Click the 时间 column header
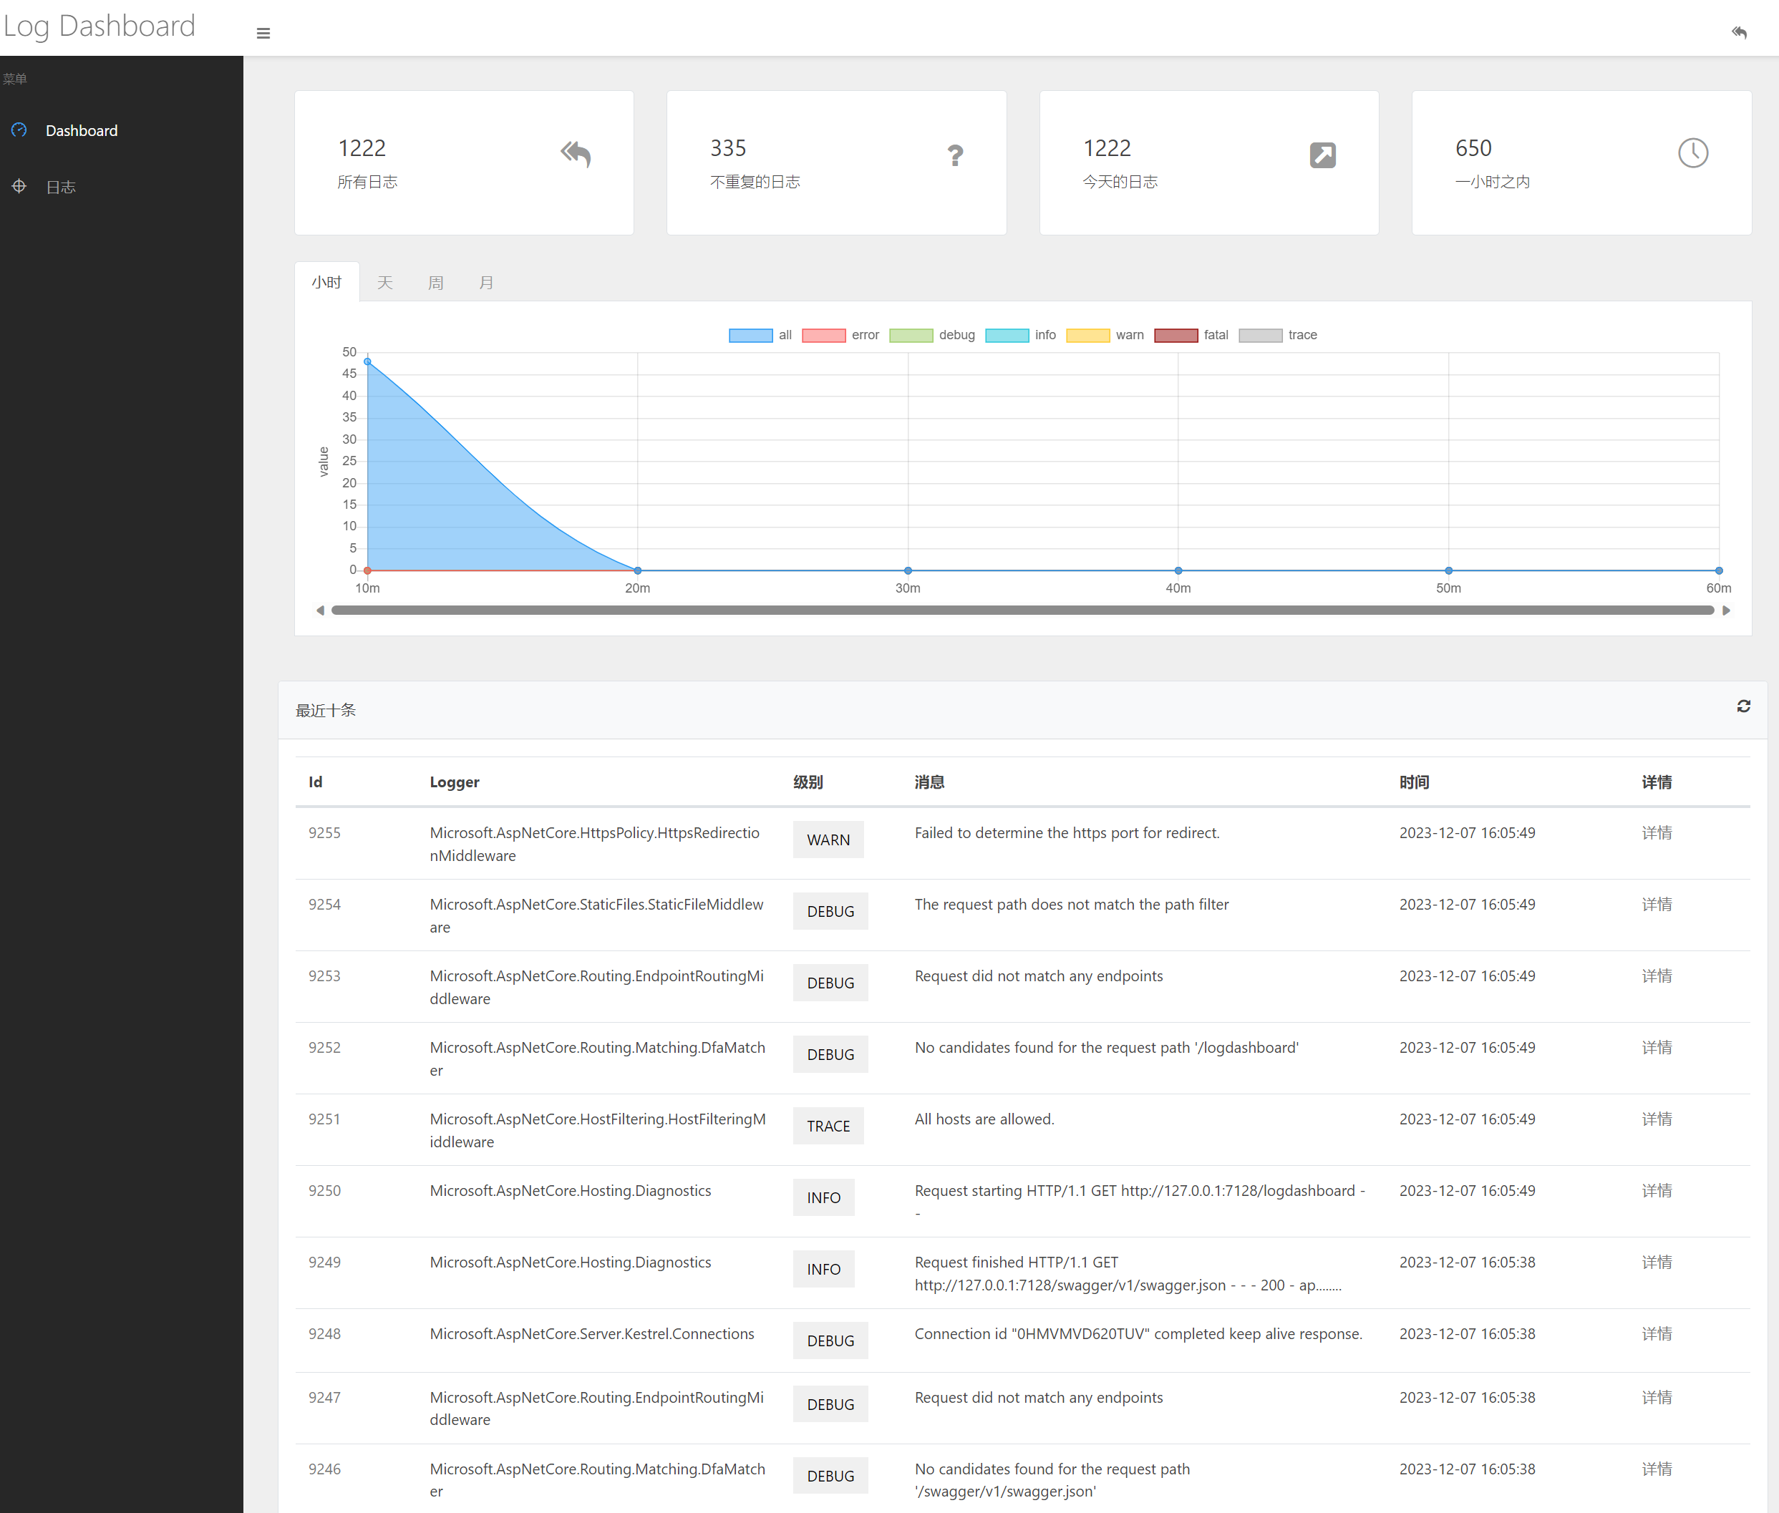This screenshot has width=1779, height=1513. pos(1415,782)
